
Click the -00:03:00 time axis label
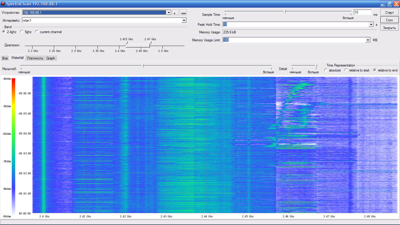(x=24, y=154)
